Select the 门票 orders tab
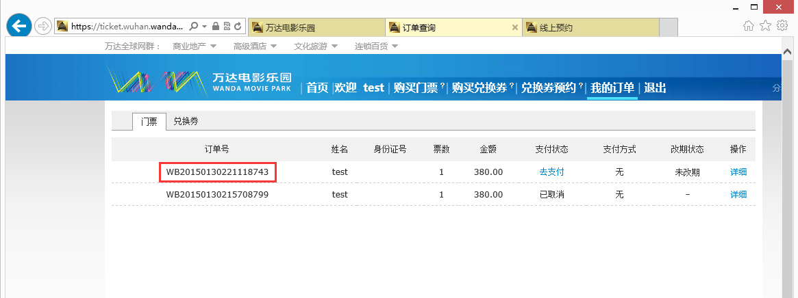Viewport: 798px width, 298px height. point(149,122)
